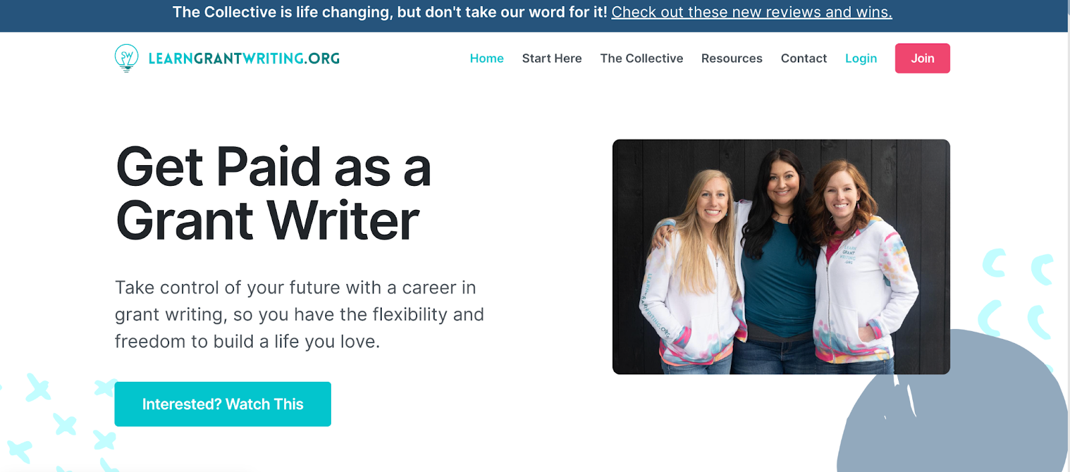The image size is (1070, 472).
Task: Click the Interested? Watch This button
Action: point(223,404)
